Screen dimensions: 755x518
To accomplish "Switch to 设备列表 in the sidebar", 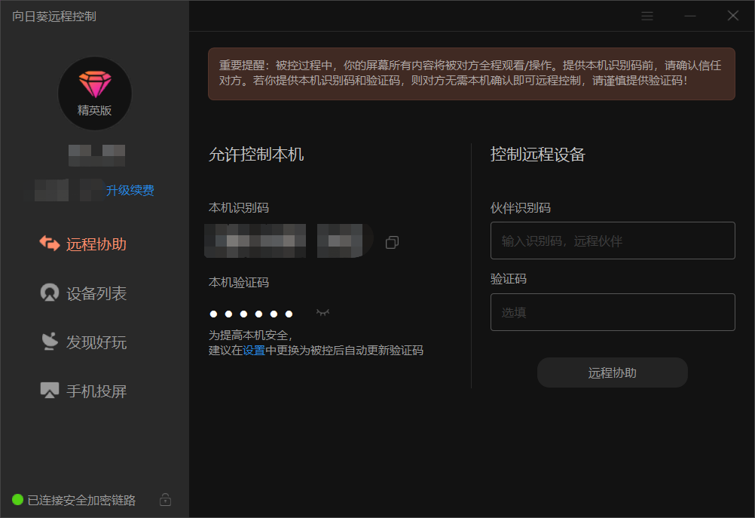I will click(x=96, y=293).
